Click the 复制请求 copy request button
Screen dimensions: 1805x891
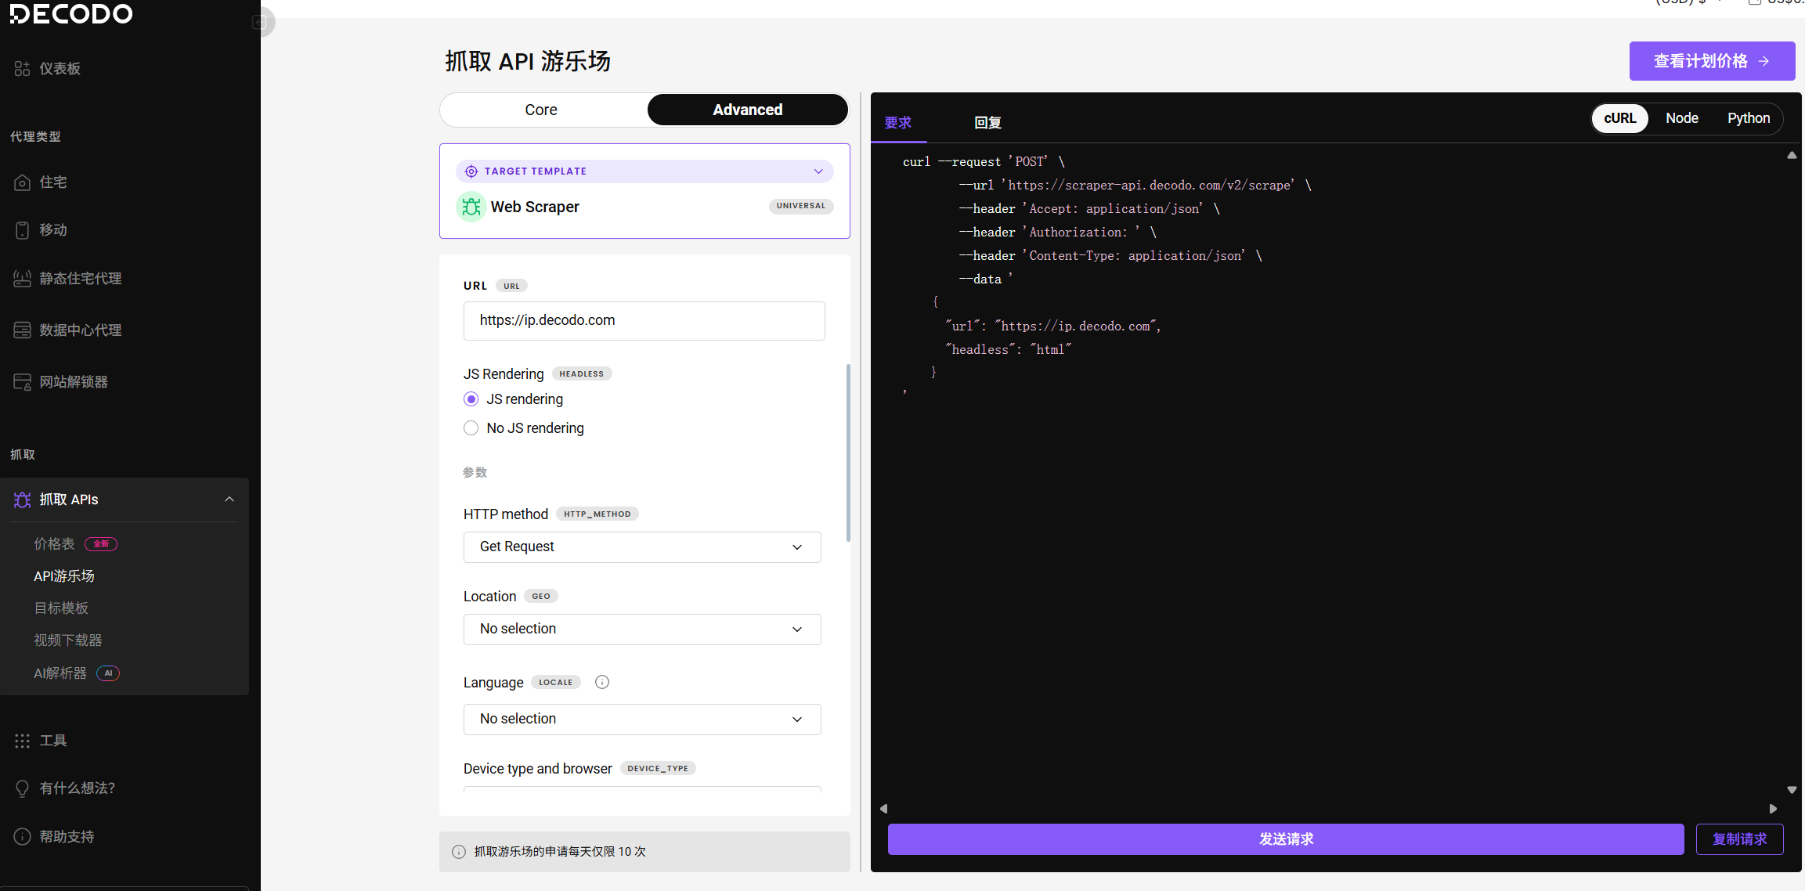pos(1739,839)
